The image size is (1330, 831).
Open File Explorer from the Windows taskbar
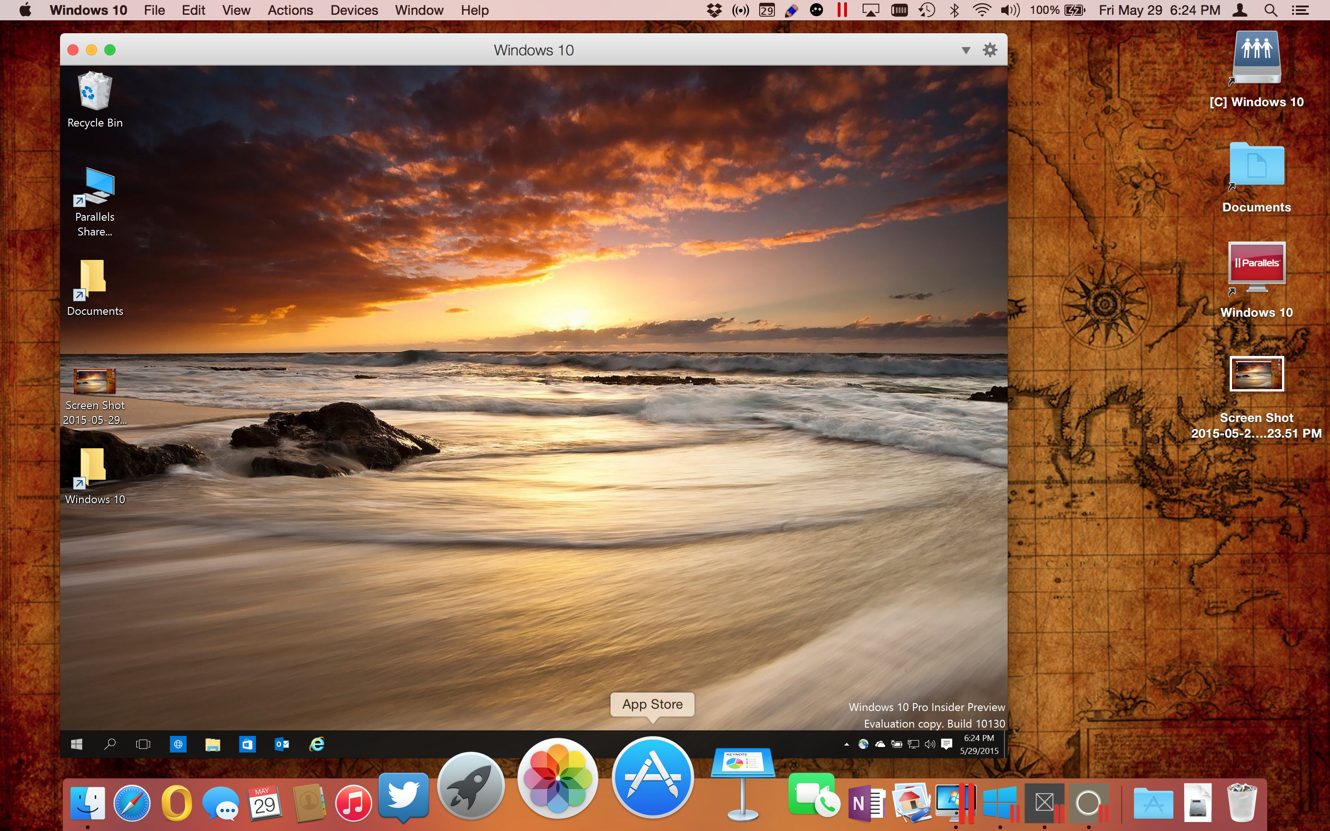click(213, 744)
